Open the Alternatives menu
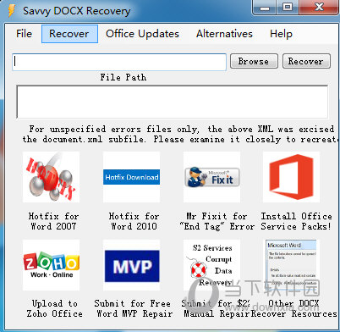The image size is (340, 332). (x=224, y=34)
